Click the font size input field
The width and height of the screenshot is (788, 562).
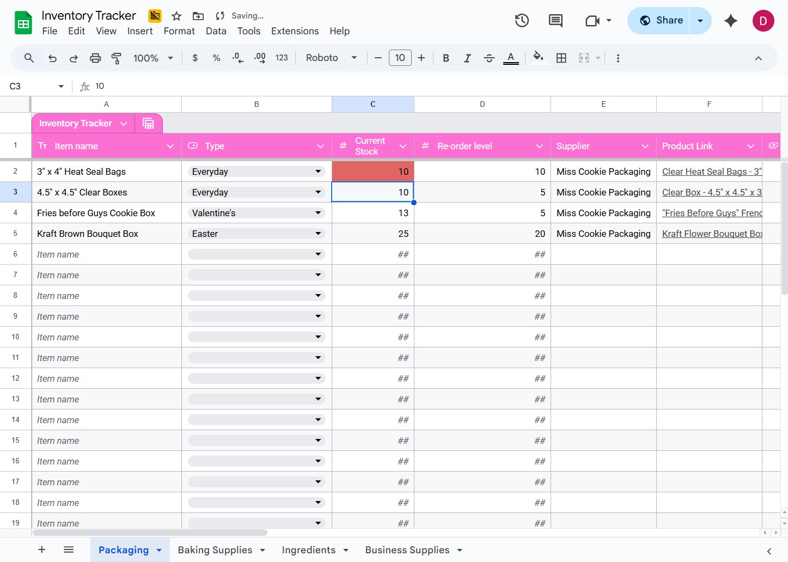(x=400, y=58)
